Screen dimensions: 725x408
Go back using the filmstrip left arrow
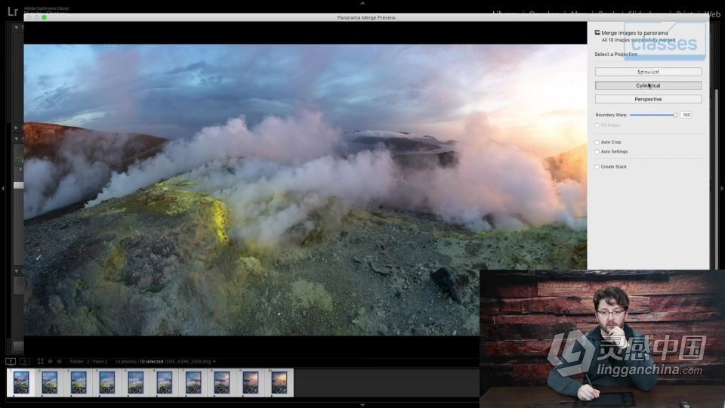click(51, 362)
